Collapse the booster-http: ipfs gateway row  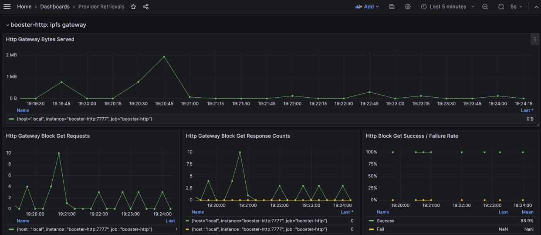pyautogui.click(x=8, y=25)
